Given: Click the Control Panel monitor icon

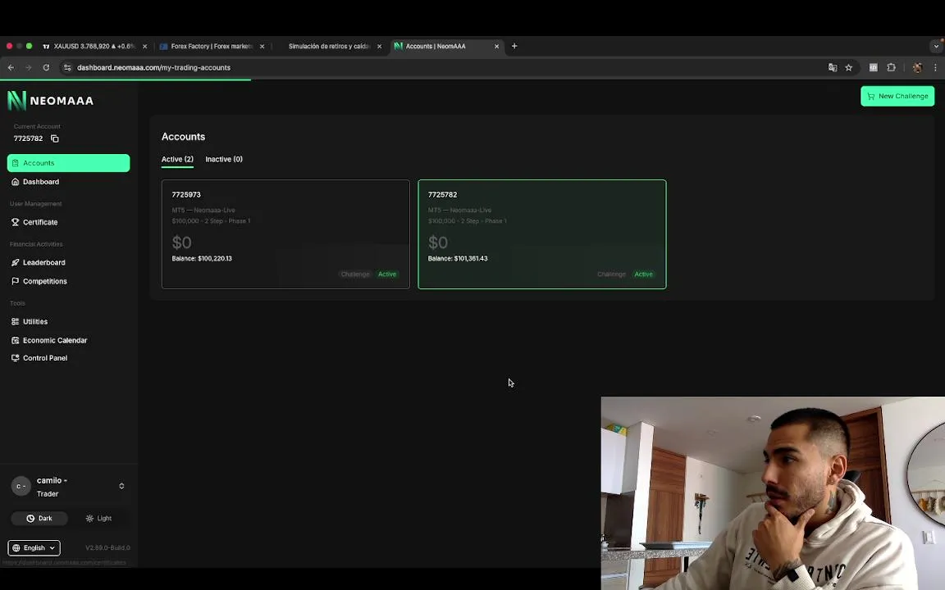Looking at the screenshot, I should tap(15, 358).
